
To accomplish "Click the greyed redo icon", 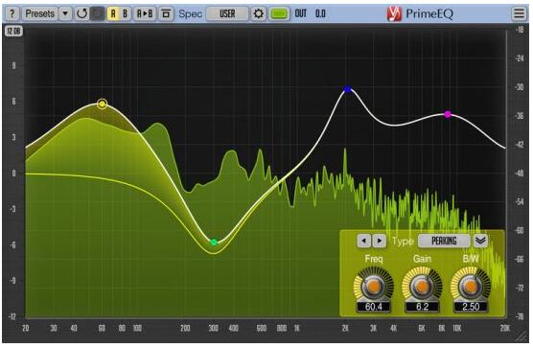I will [97, 13].
